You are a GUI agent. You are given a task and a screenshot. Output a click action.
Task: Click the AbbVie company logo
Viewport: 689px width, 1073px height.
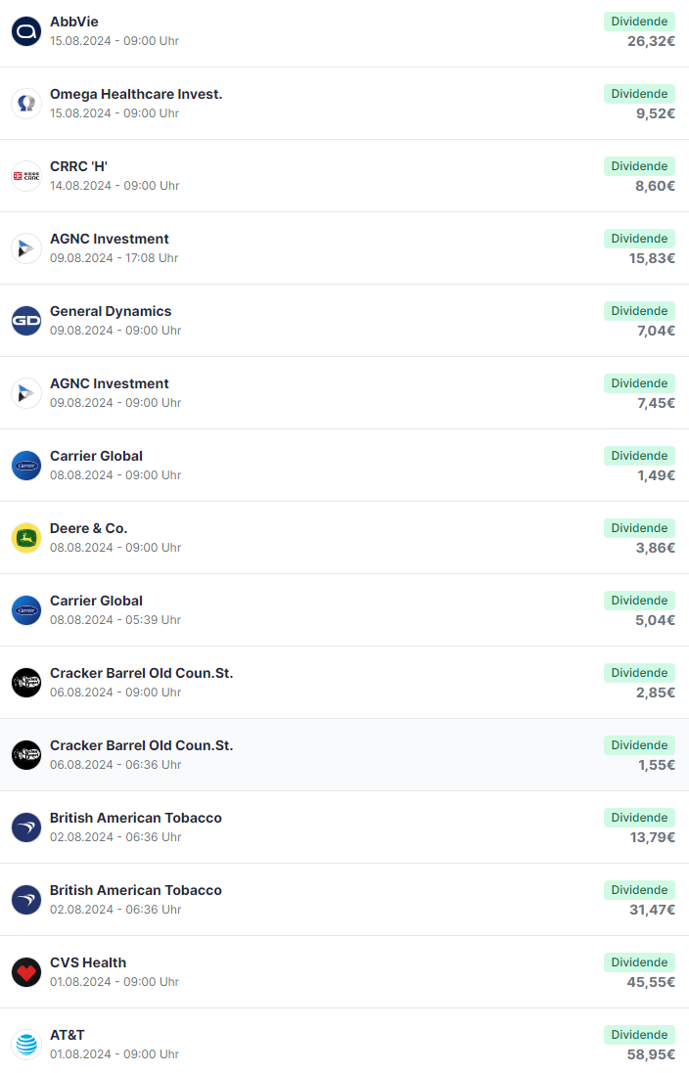(26, 31)
